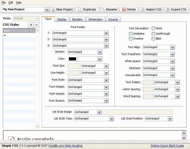Select the 'a' style in list
This screenshot has width=190, height=149.
click(x=19, y=35)
